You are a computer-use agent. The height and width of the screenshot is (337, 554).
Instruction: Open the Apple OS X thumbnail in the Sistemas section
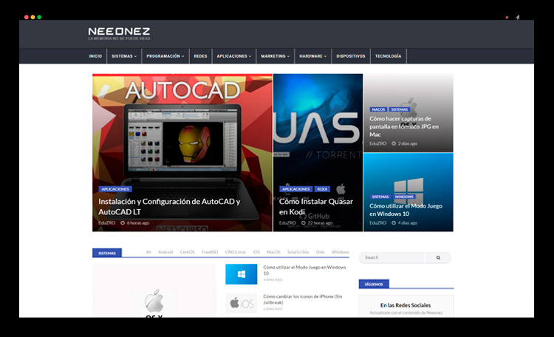(x=154, y=290)
